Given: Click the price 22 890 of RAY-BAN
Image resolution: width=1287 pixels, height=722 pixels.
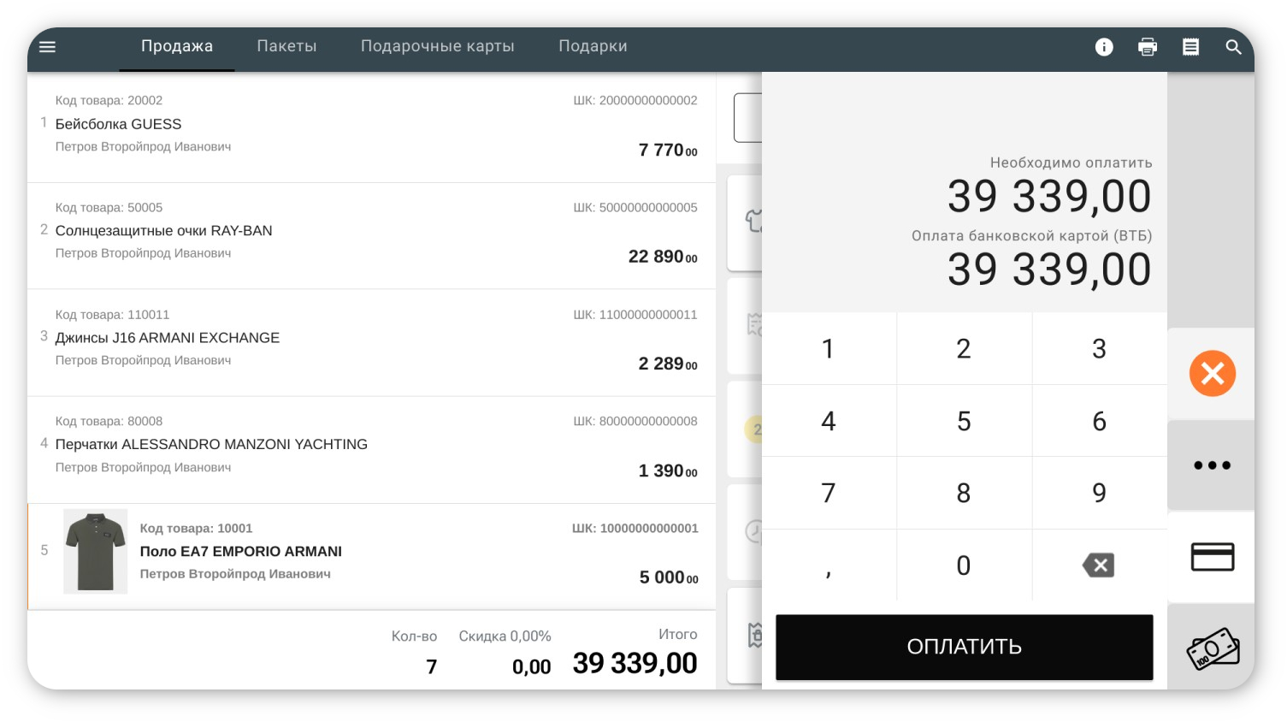Looking at the screenshot, I should 663,257.
